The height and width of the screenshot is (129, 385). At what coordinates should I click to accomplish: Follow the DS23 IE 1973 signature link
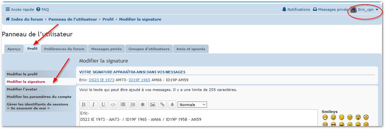[x=102, y=80]
